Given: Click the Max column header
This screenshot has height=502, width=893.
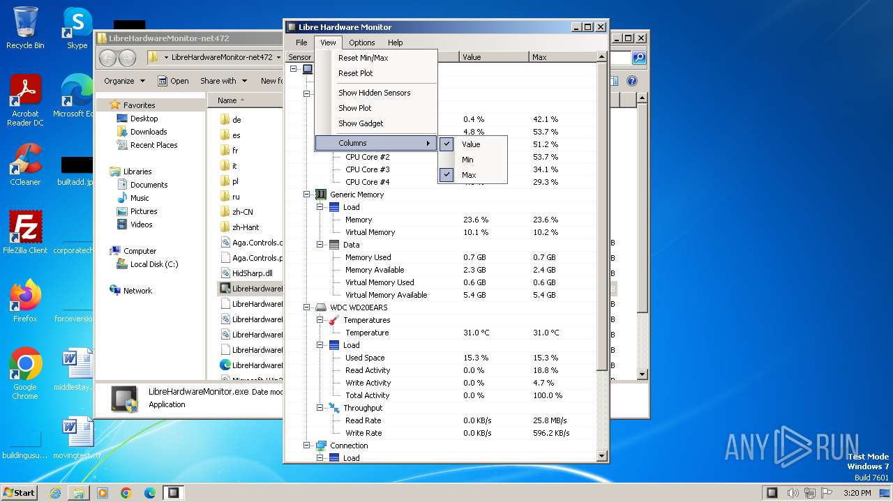Looking at the screenshot, I should (562, 57).
